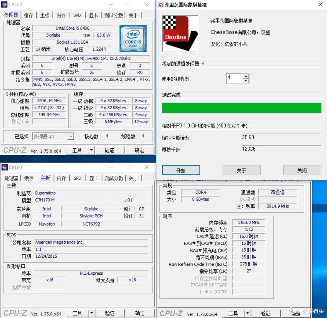The image size is (327, 318).
Task: Click 验证 button in top CPU-Z
Action: tap(110, 150)
